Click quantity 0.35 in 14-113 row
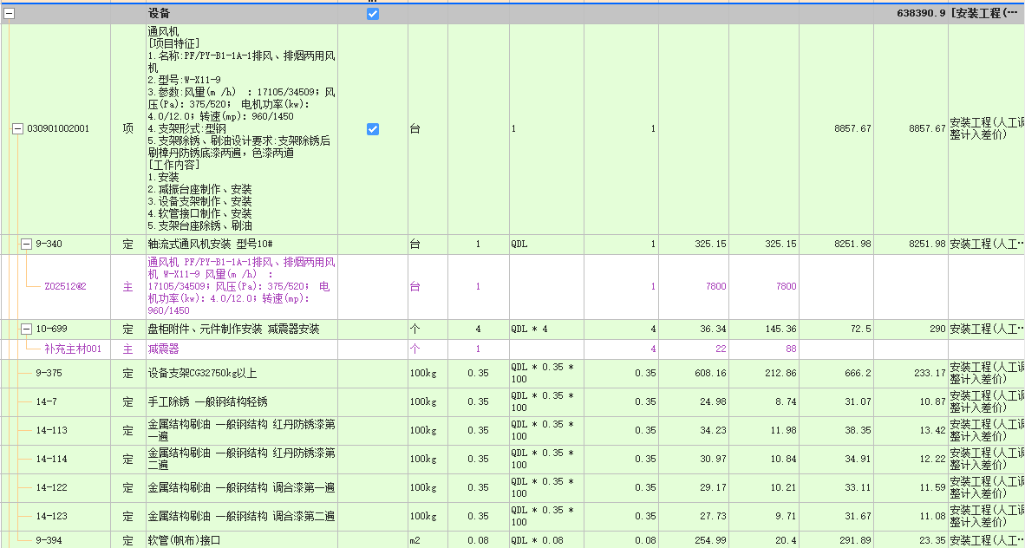This screenshot has width=1025, height=548. [478, 430]
